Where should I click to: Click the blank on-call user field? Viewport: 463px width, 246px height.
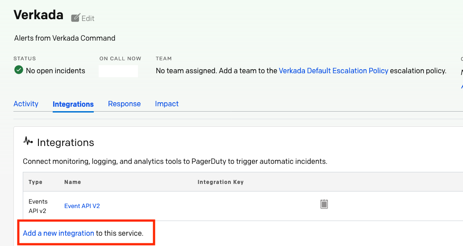(x=118, y=71)
